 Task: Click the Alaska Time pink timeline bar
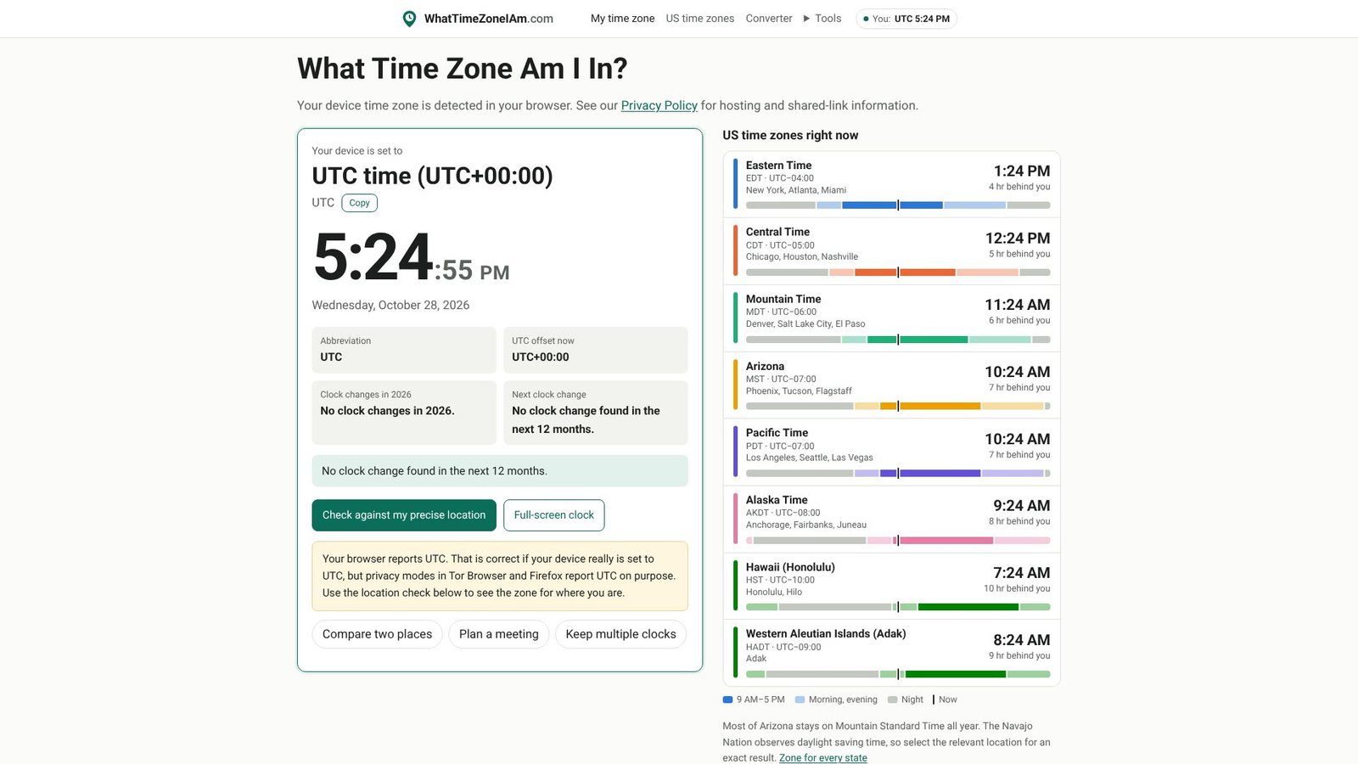898,540
